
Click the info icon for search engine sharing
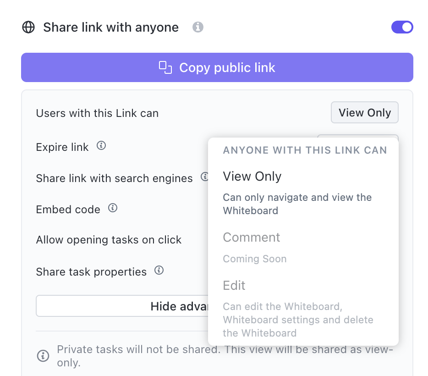pos(205,177)
